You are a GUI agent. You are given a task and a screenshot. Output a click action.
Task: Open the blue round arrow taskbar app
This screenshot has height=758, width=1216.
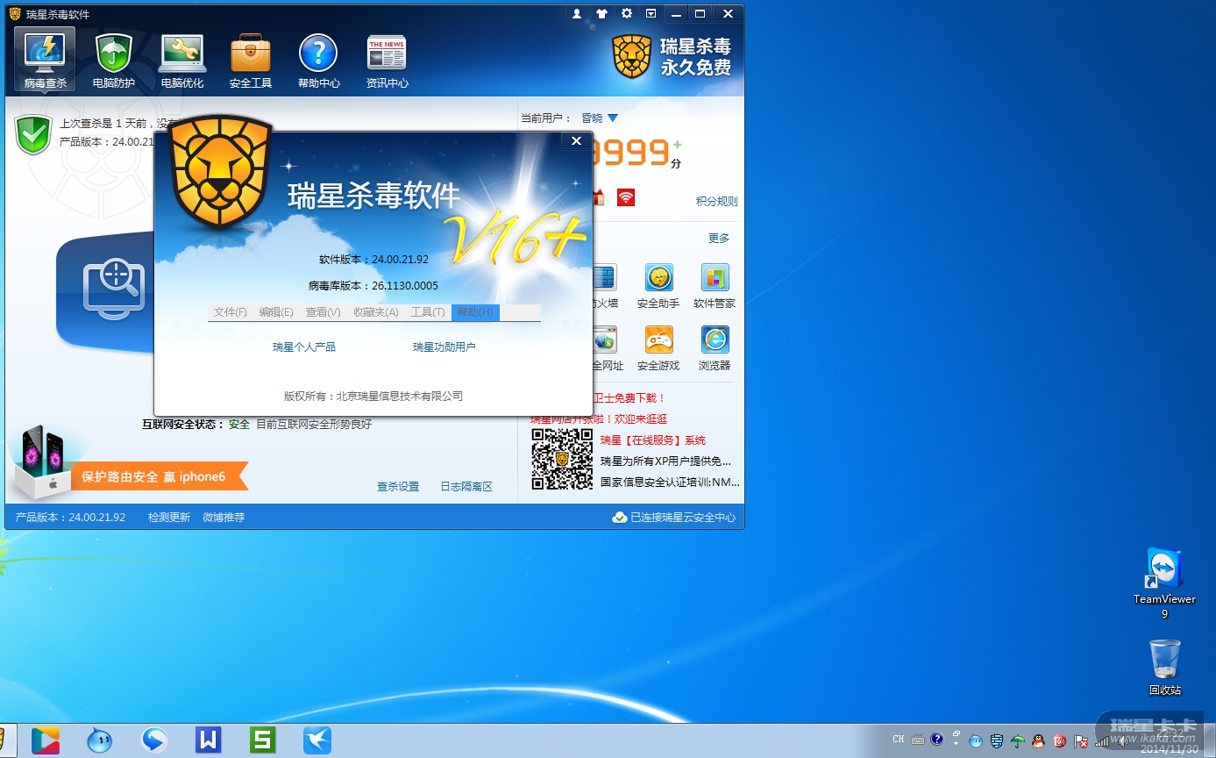[154, 740]
